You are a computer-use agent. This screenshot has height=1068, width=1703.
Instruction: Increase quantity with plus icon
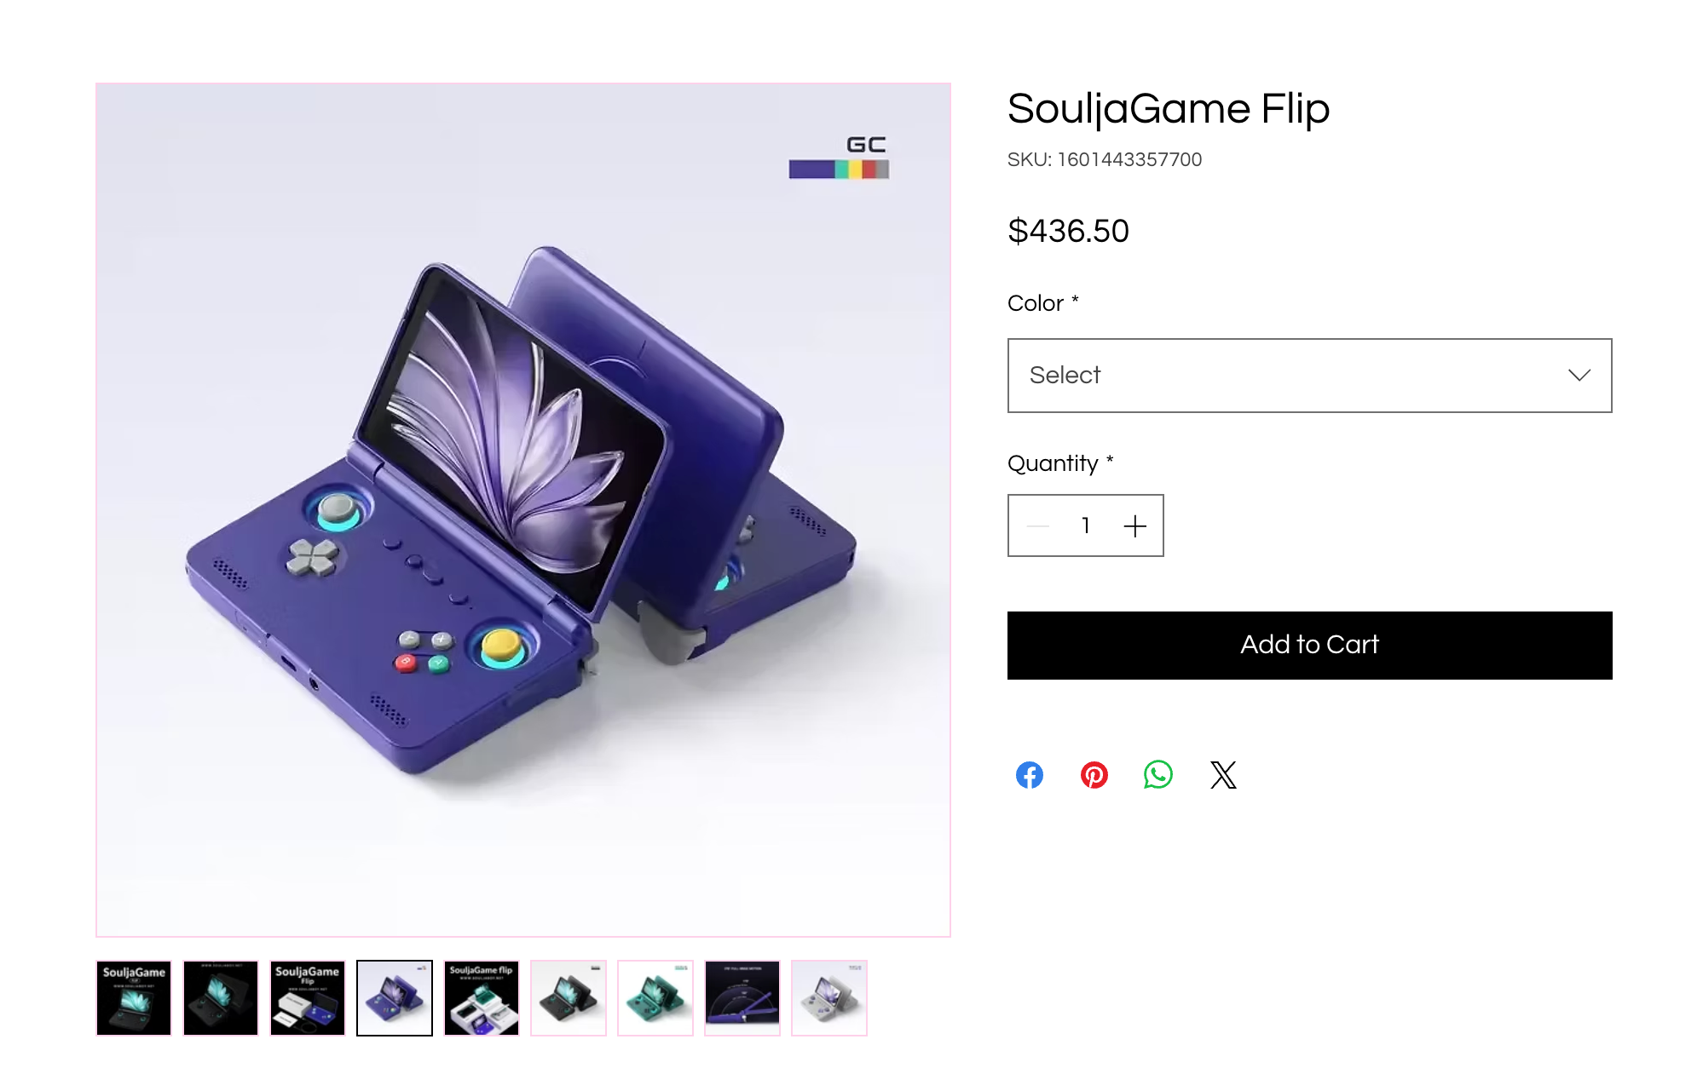click(1134, 526)
